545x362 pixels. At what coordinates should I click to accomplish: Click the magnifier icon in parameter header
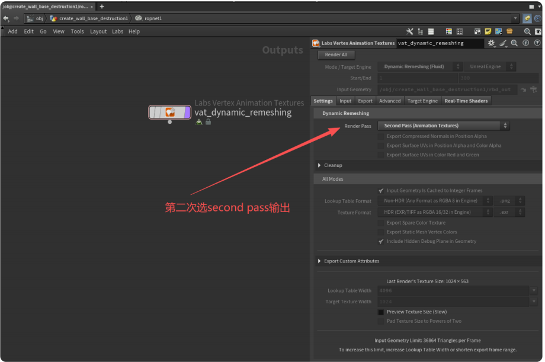(x=514, y=43)
